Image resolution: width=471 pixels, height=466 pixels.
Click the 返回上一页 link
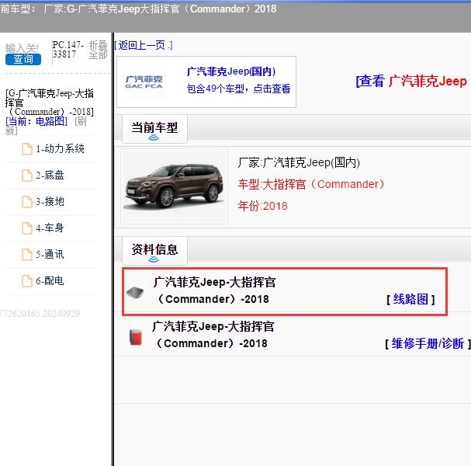click(x=144, y=45)
